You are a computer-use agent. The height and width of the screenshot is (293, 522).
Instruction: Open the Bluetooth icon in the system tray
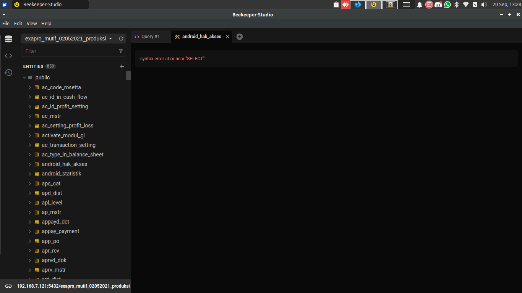coord(456,5)
